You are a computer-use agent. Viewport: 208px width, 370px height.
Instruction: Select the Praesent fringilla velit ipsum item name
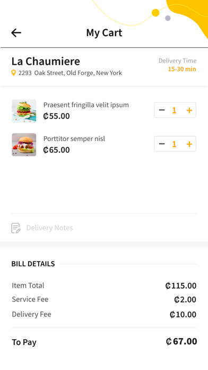(86, 105)
